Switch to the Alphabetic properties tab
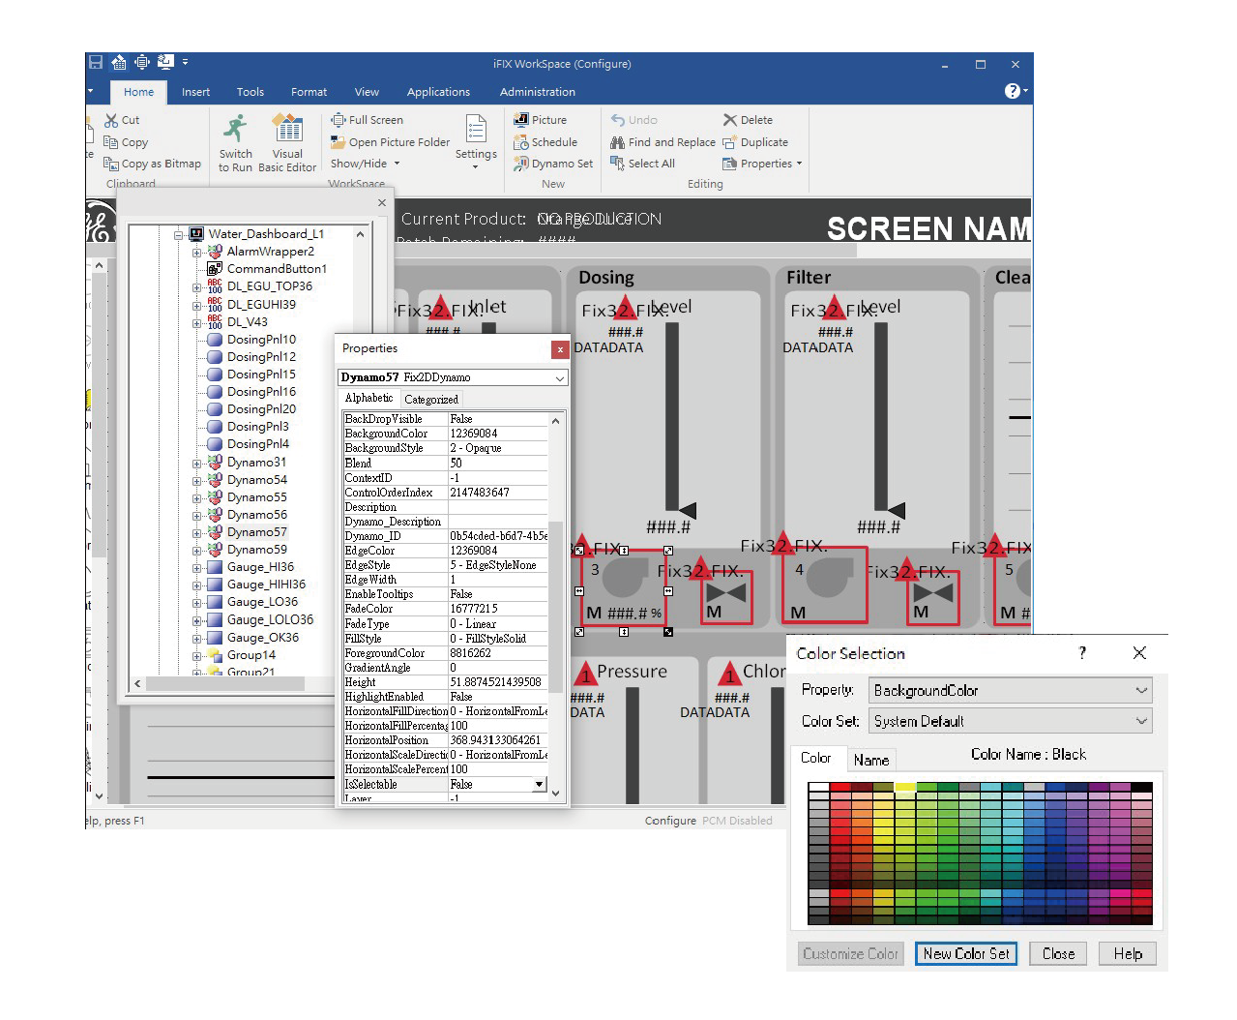This screenshot has width=1237, height=1020. point(368,398)
